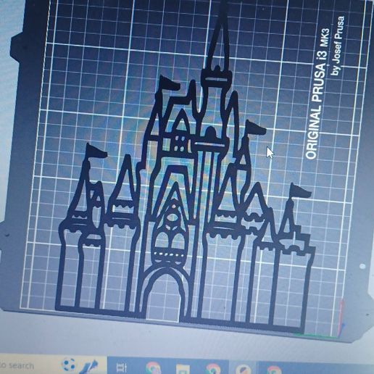Open the Chrome icon right of Task View
This screenshot has height=374, width=374.
[x=154, y=367]
